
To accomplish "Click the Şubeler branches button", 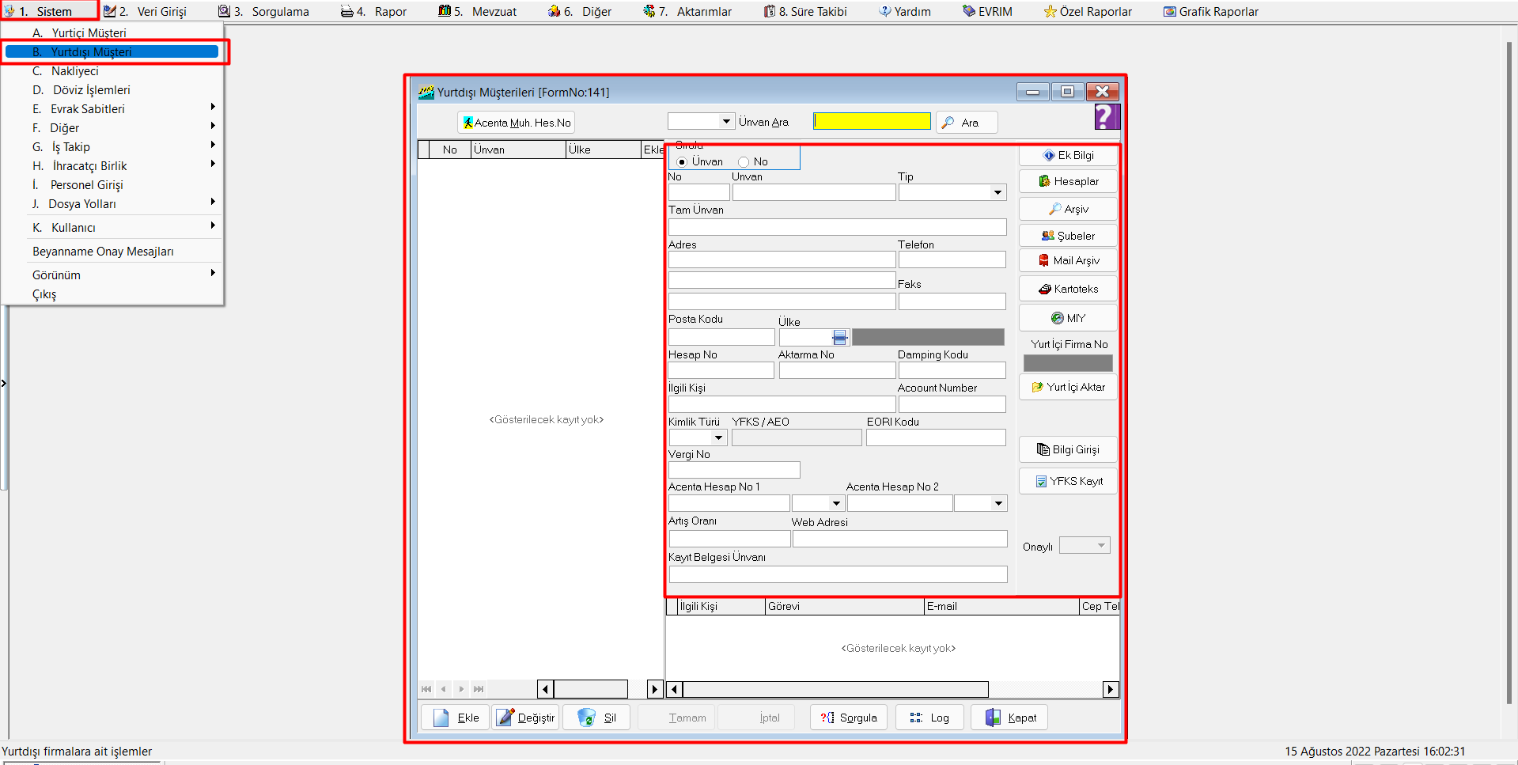I will [1068, 236].
